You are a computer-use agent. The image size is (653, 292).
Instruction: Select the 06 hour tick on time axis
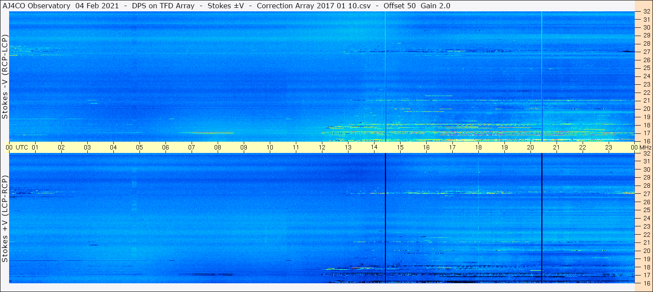click(166, 147)
